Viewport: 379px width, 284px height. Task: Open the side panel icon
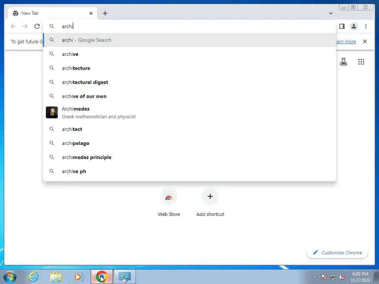[342, 26]
